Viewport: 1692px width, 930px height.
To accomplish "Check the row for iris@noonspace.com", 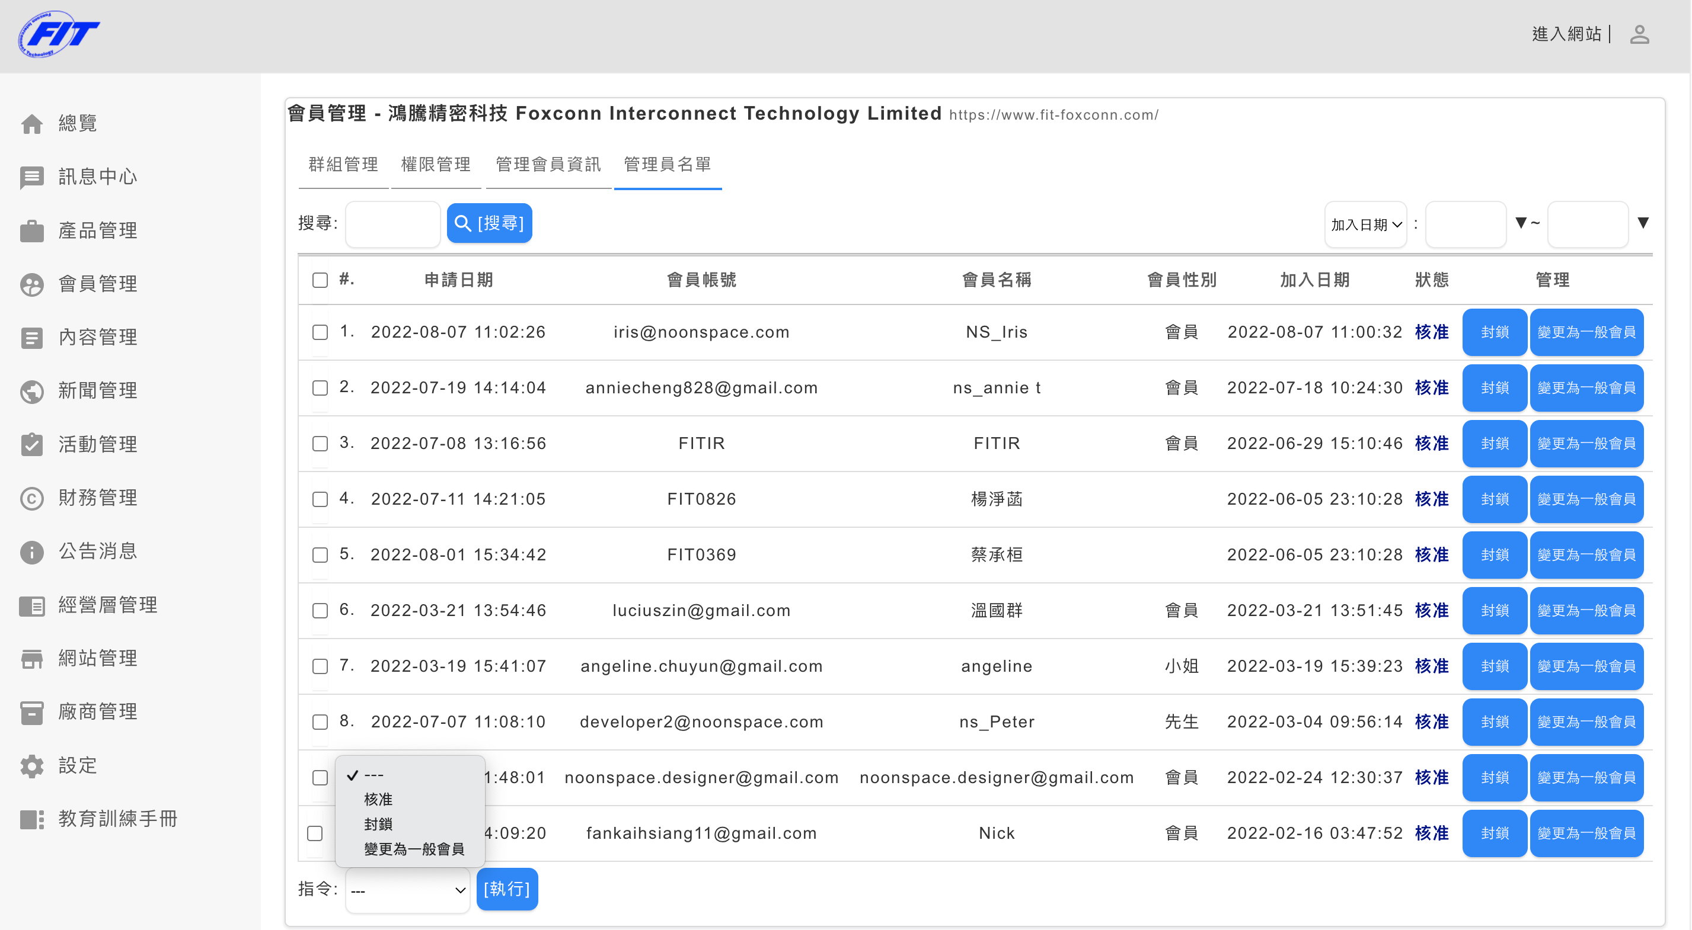I will click(320, 332).
